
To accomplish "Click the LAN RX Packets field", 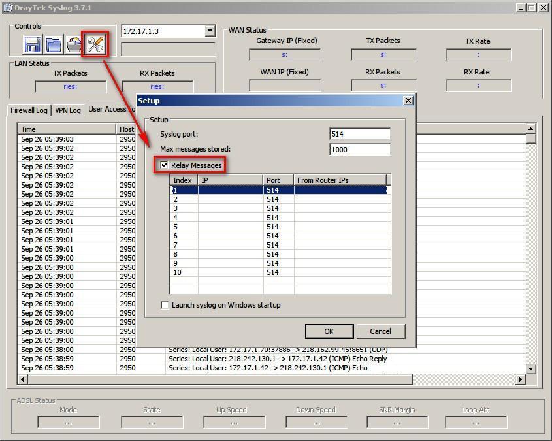I will click(157, 87).
